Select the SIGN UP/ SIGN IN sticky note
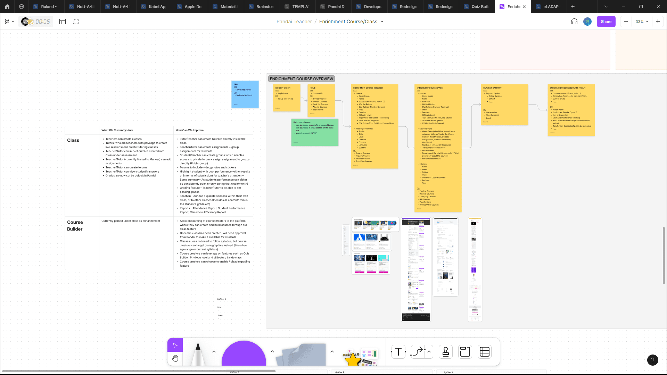Screen dimensions: 667x375 click(287, 98)
